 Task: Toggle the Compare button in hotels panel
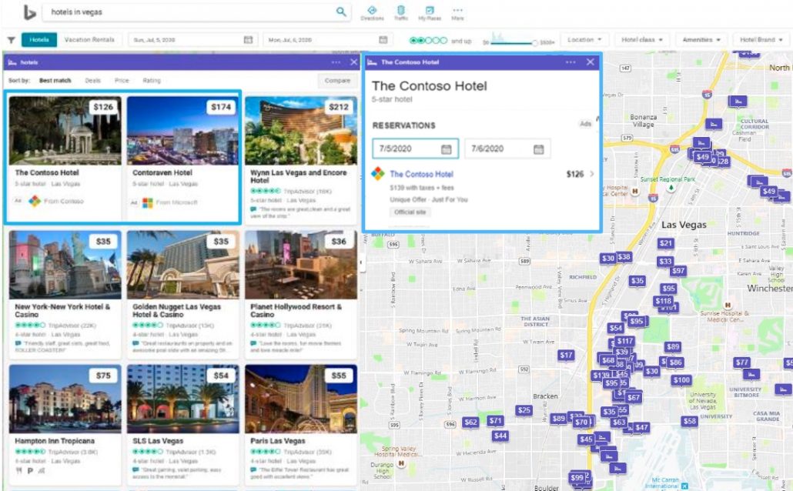pyautogui.click(x=337, y=80)
